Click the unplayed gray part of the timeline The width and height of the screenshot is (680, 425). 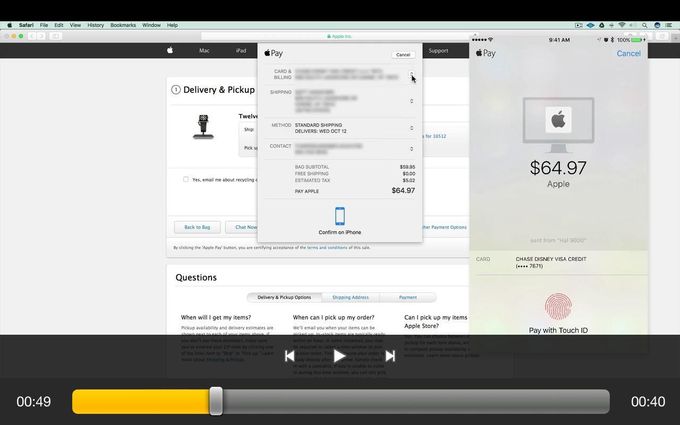[416, 402]
